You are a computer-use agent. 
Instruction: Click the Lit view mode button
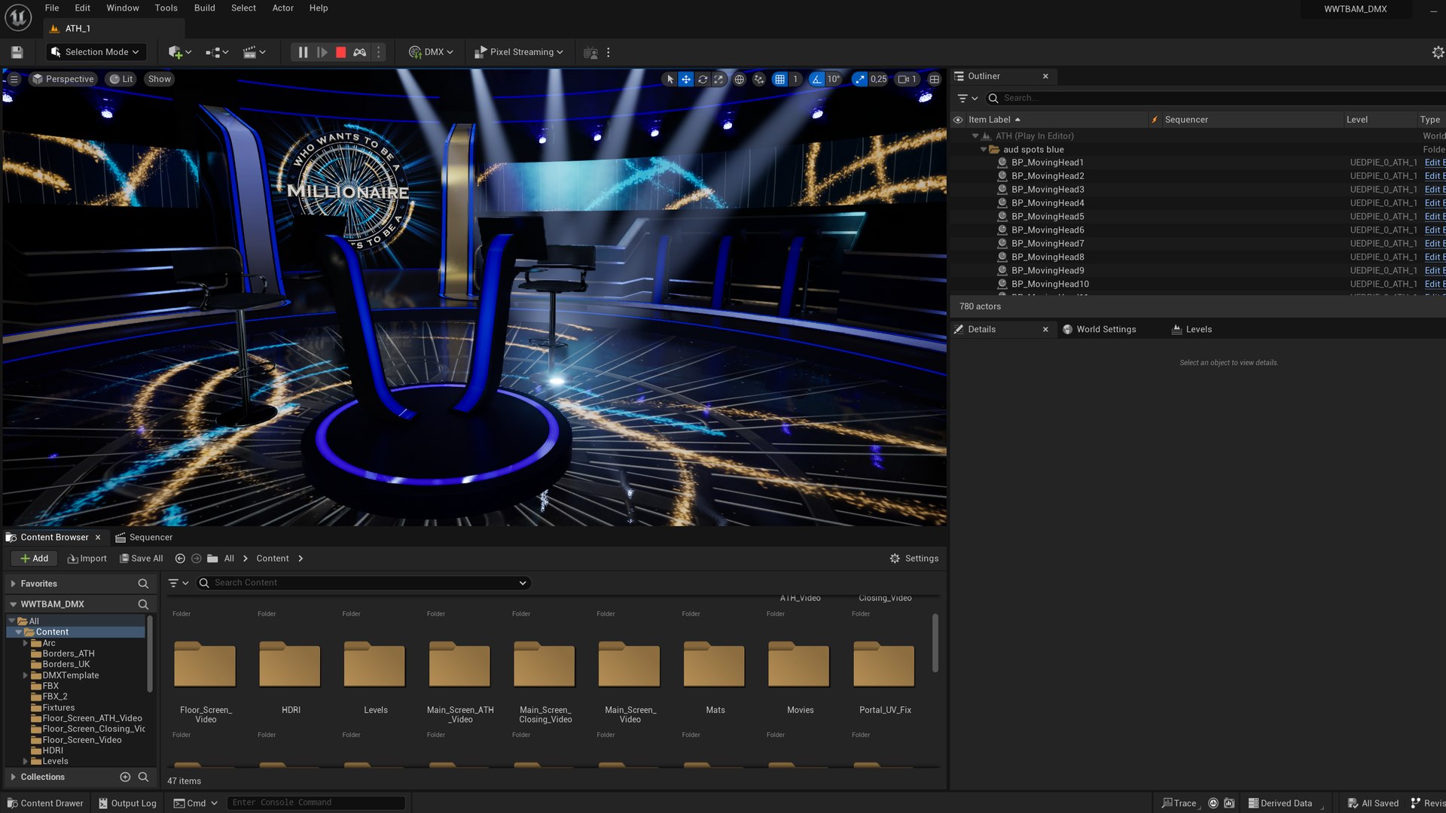click(121, 79)
